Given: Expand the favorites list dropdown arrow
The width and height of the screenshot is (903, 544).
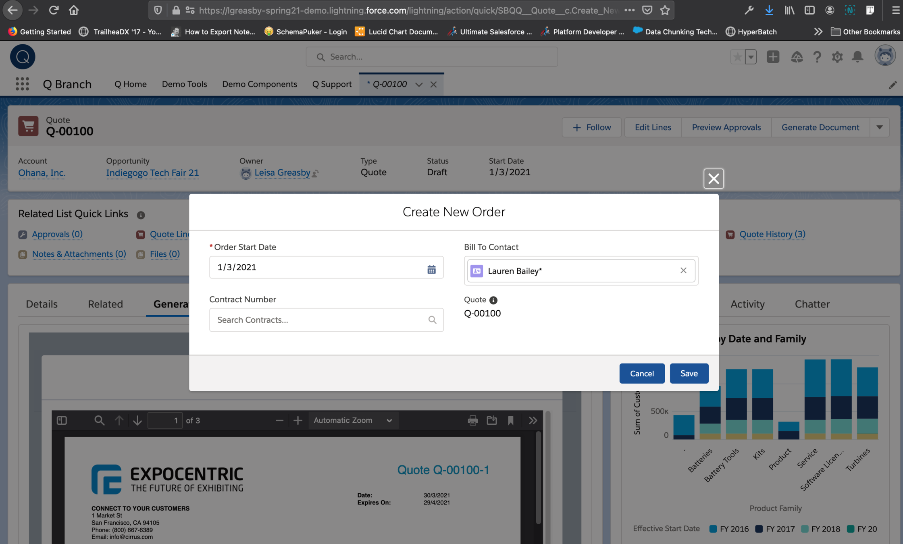Looking at the screenshot, I should 751,57.
